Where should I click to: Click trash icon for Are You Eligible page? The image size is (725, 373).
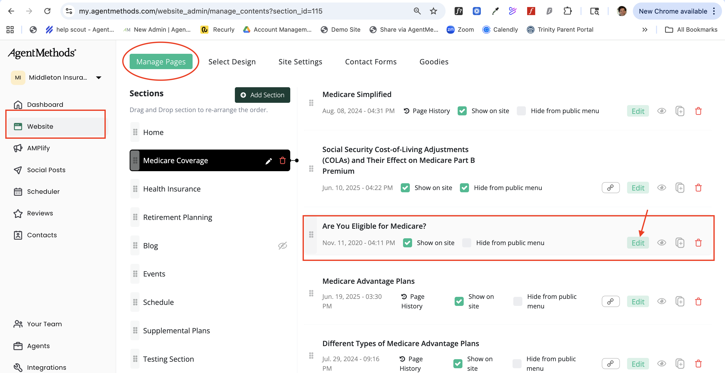coord(698,243)
